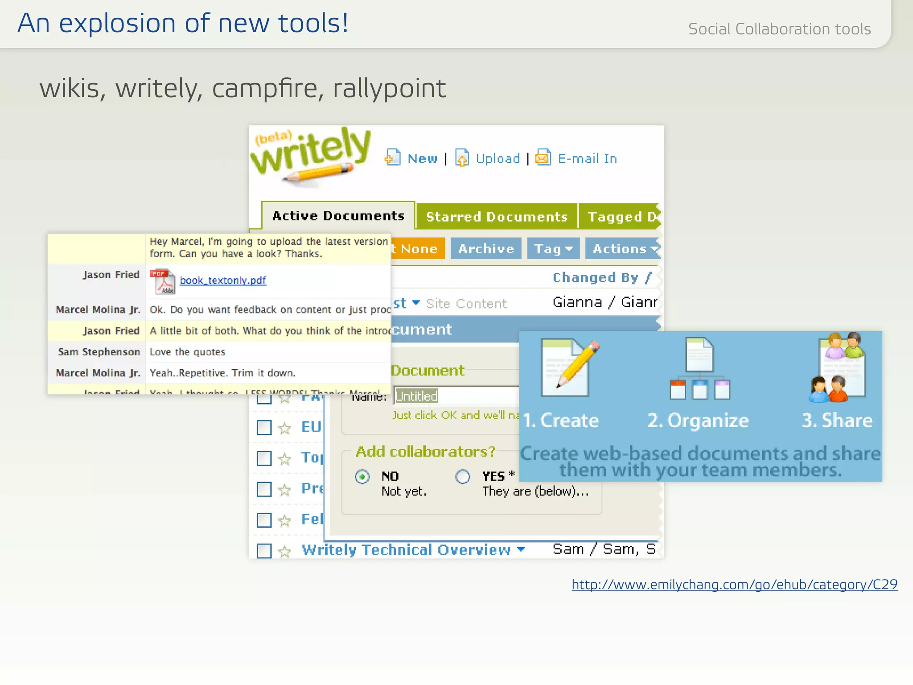Screen dimensions: 913x685
Task: Click the Untitled name input field
Action: (456, 396)
